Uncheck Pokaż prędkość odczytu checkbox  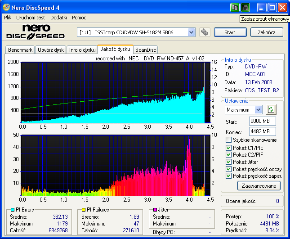(228, 169)
